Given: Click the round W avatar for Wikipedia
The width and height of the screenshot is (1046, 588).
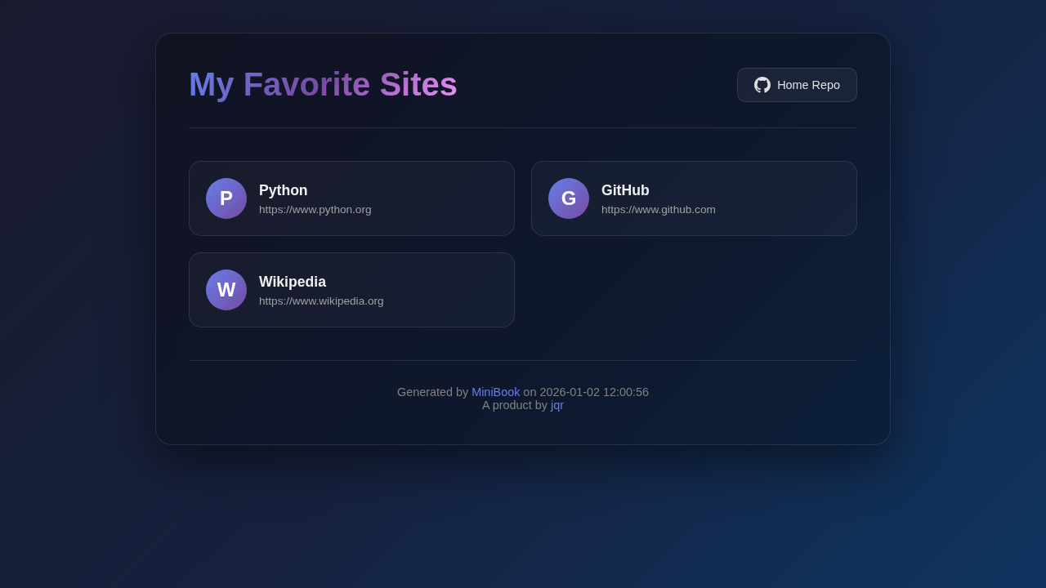Looking at the screenshot, I should (x=226, y=290).
